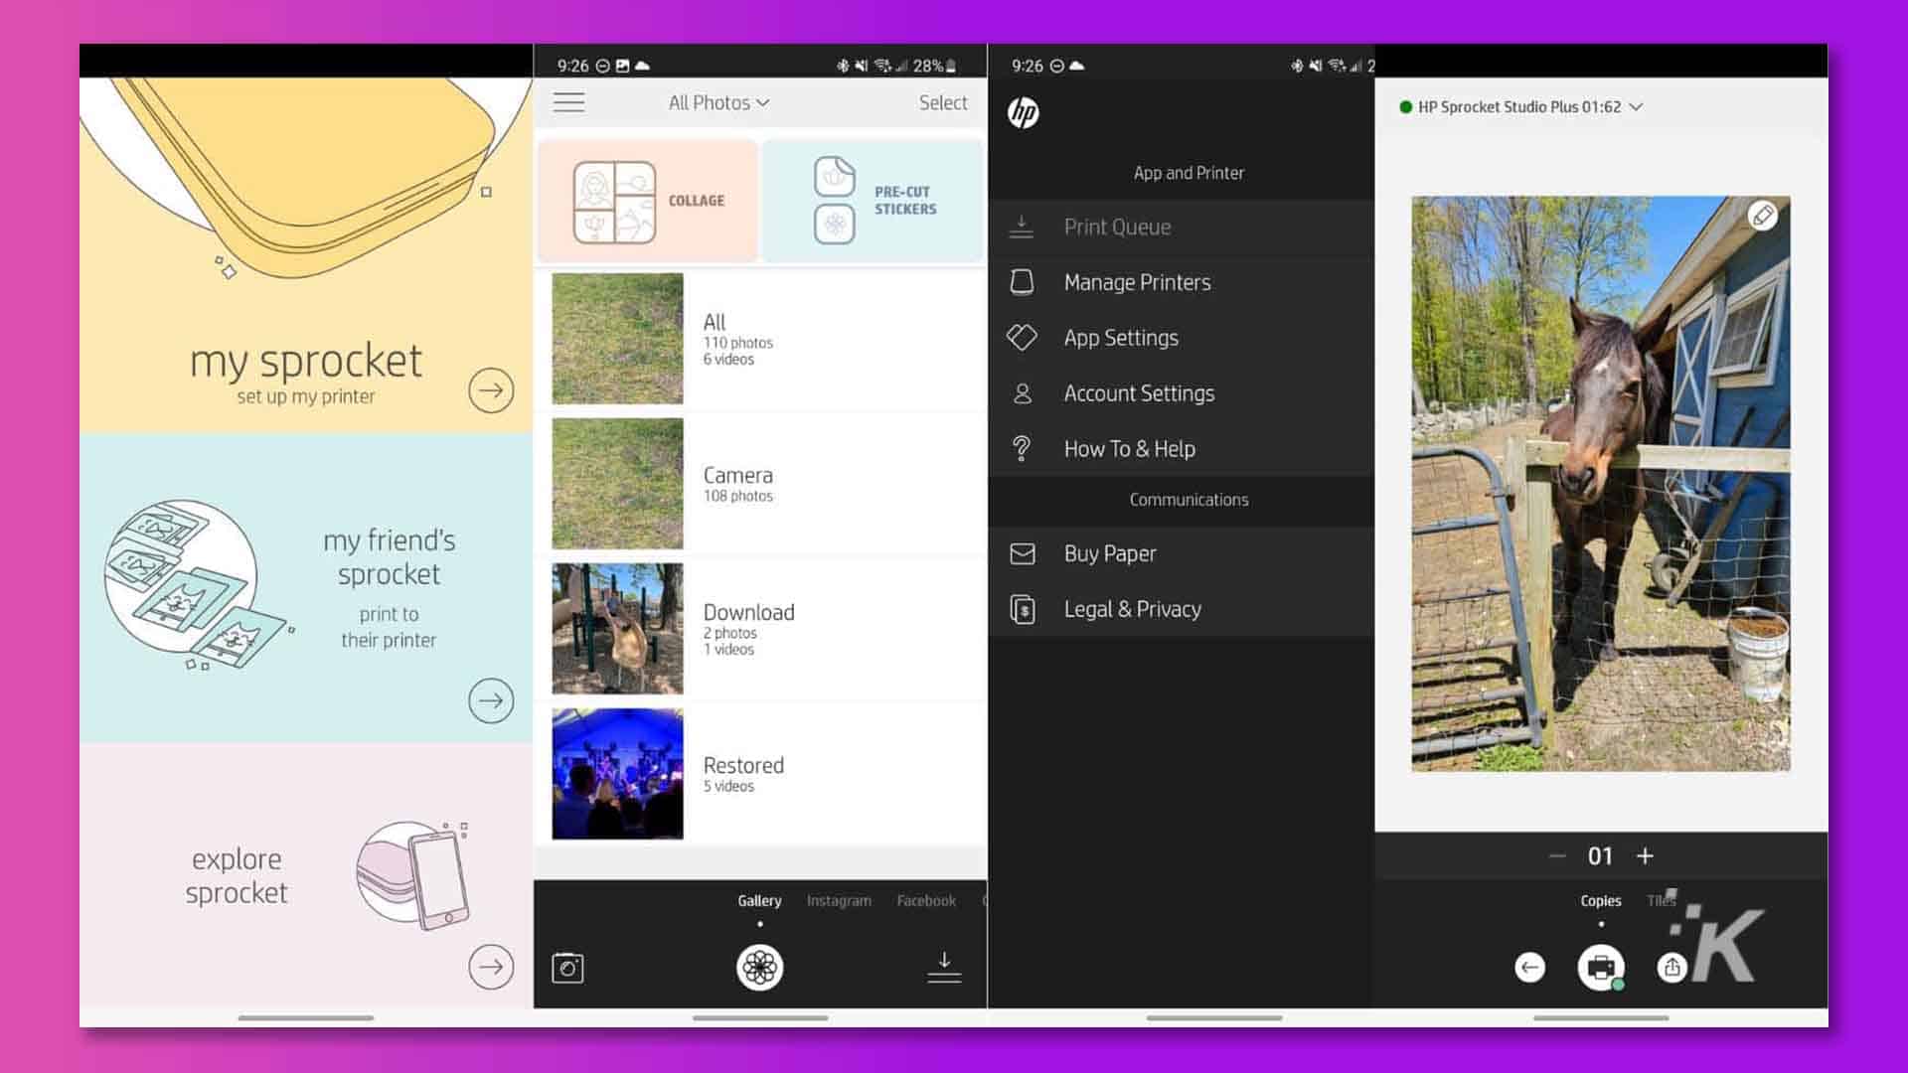Open the Pre-Cut Stickers tool
1908x1073 pixels.
872,199
